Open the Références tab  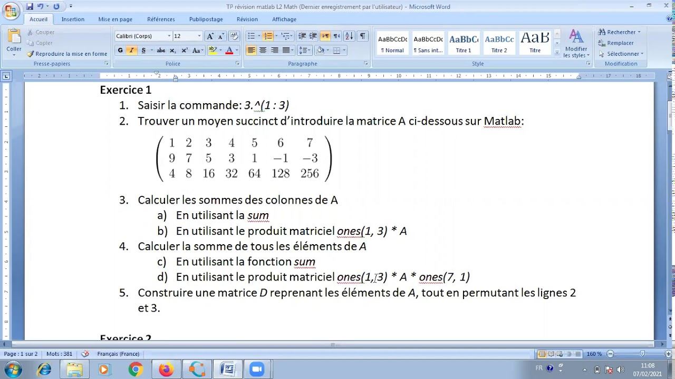(x=161, y=19)
